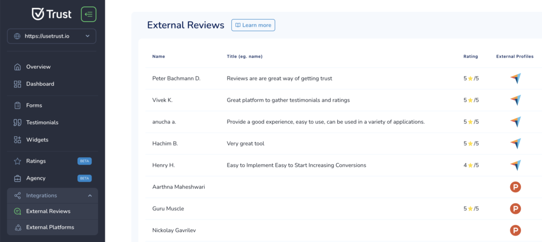Click the Ratings star icon
542x242 pixels.
click(x=17, y=161)
